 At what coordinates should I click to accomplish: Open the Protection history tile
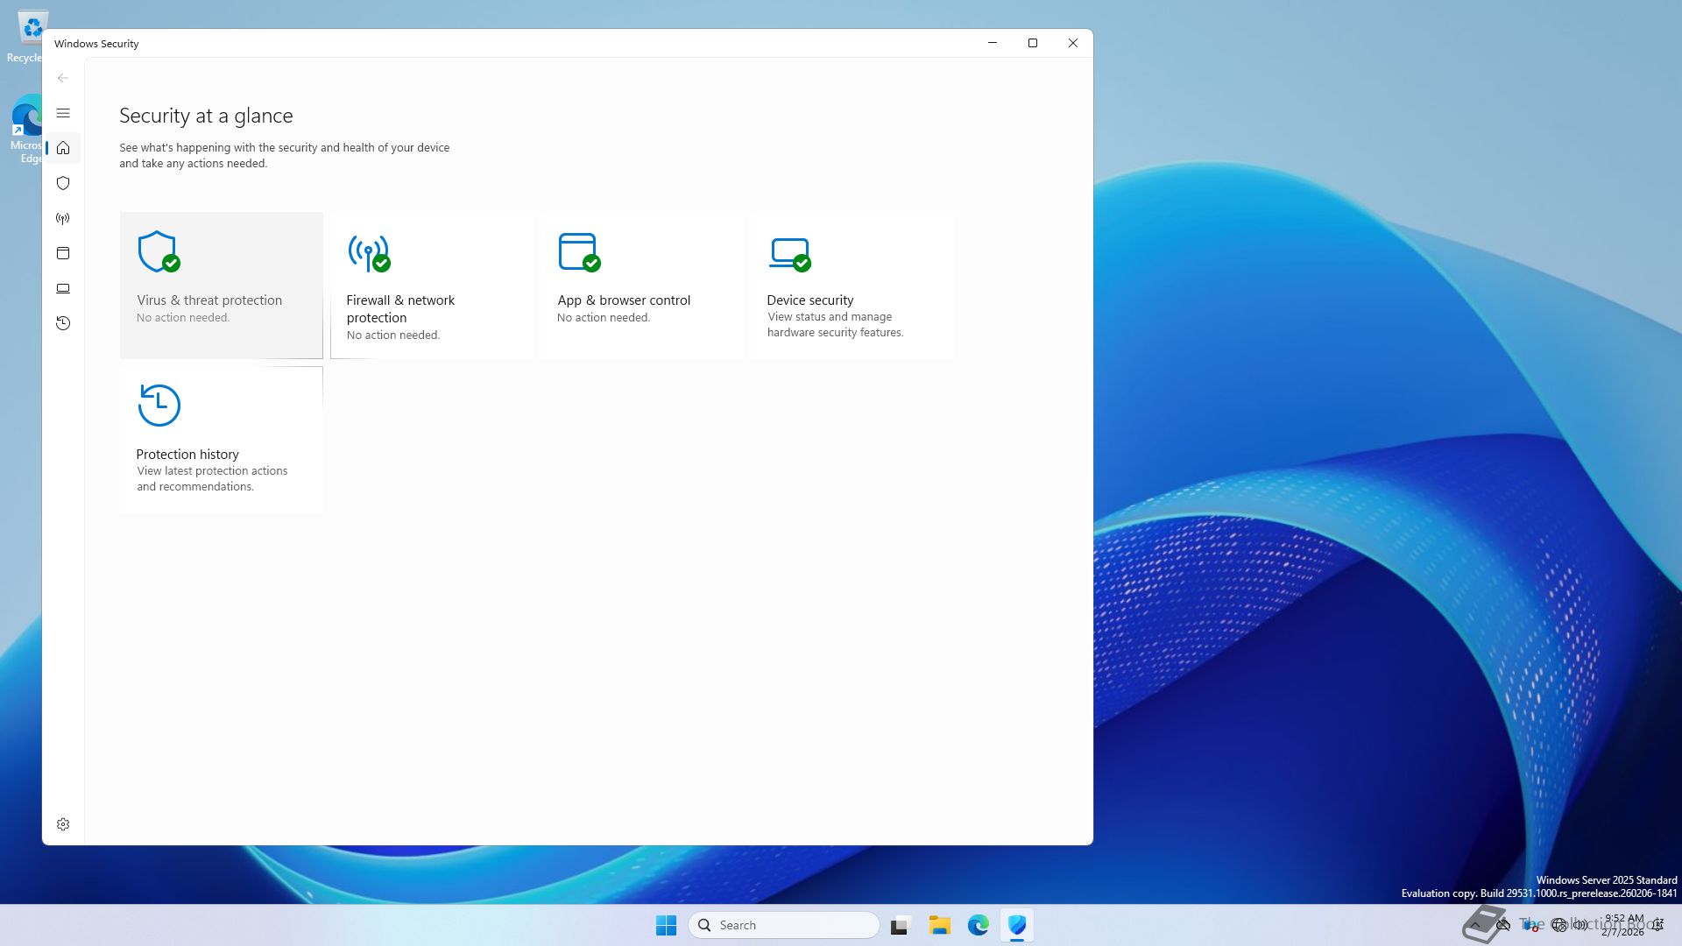pos(221,439)
